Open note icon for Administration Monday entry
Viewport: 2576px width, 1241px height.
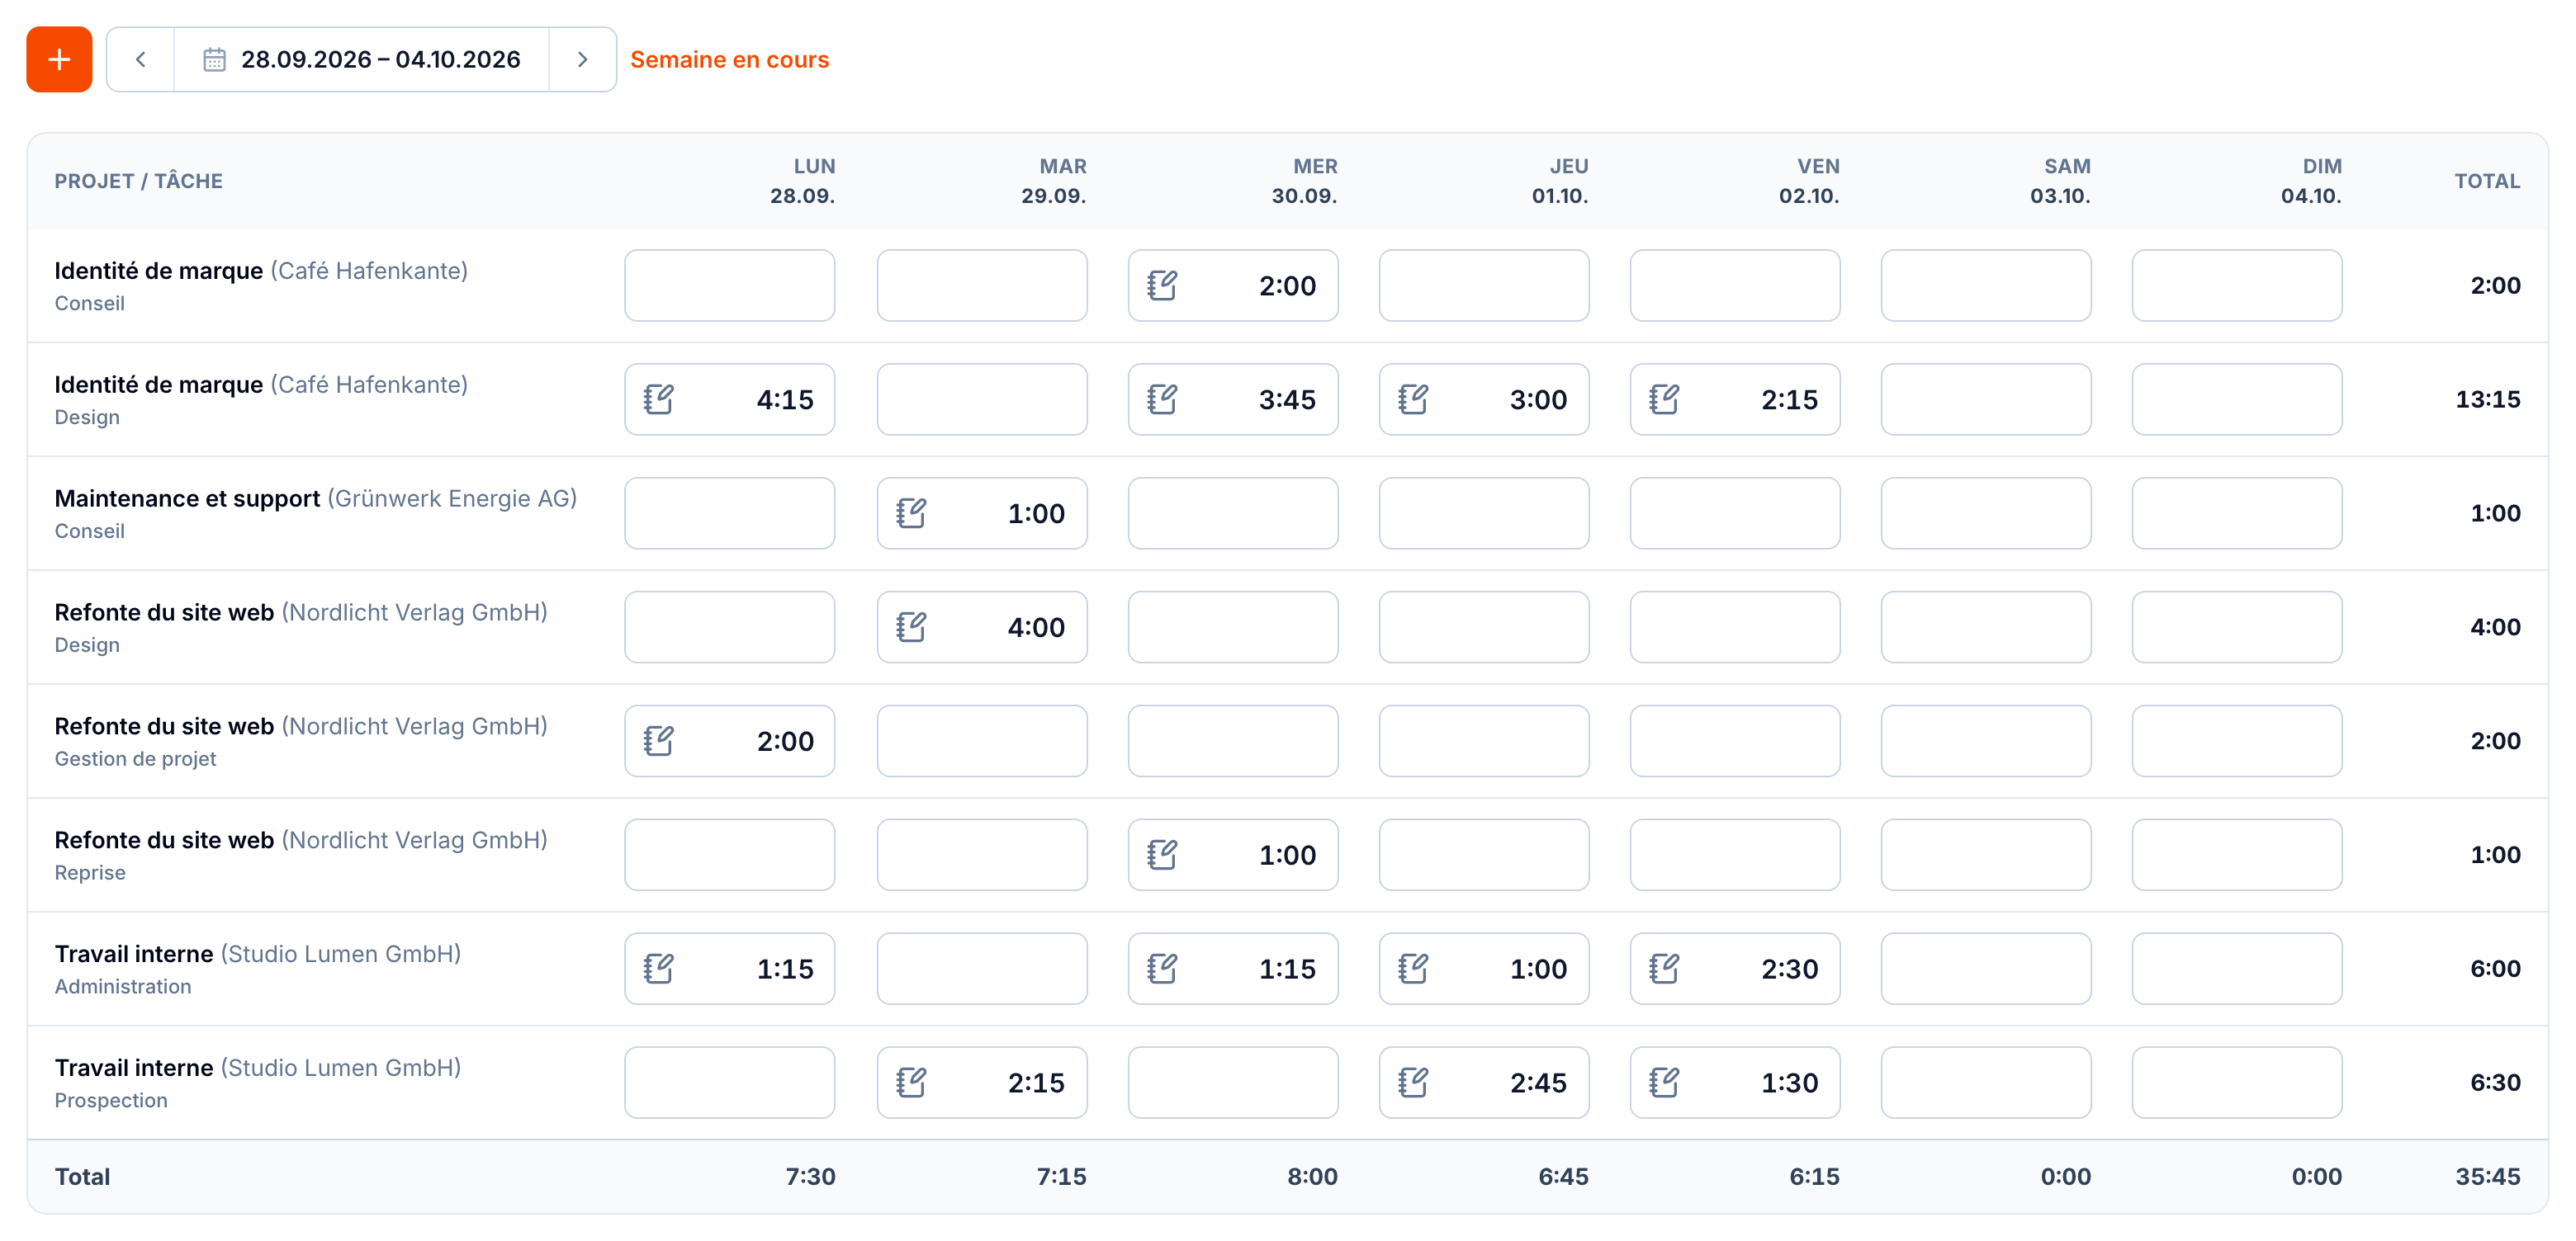[658, 970]
